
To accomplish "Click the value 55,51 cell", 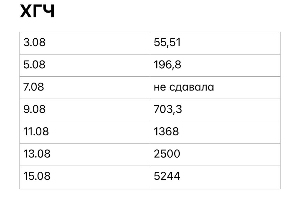I will pos(167,43).
